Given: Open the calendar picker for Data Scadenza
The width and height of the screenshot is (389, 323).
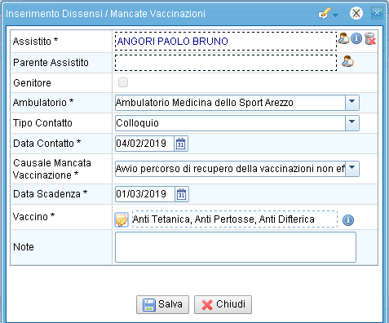Looking at the screenshot, I should click(181, 194).
